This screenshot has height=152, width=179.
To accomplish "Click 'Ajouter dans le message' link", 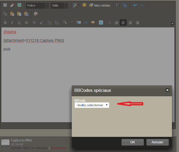I will coord(30,148).
